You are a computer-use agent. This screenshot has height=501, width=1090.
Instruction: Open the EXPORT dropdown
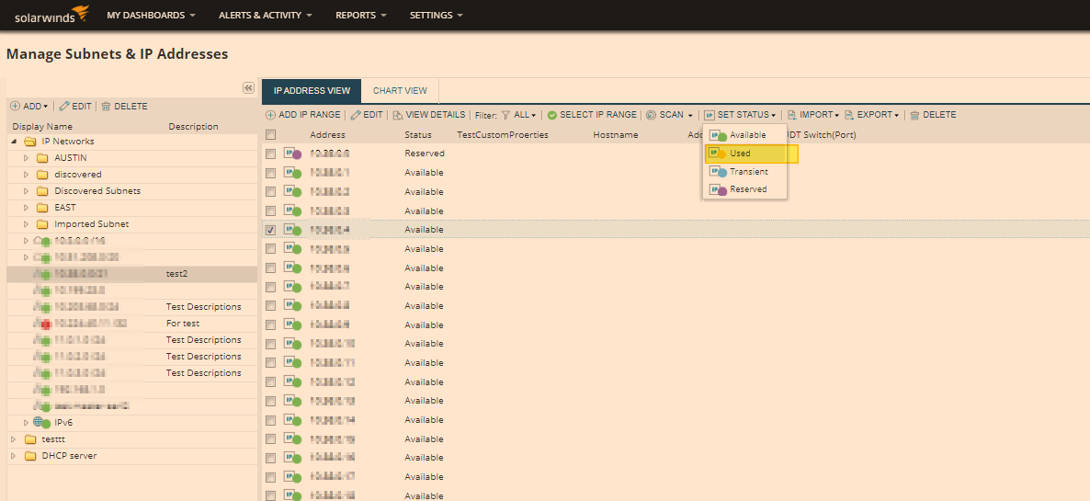tap(871, 115)
